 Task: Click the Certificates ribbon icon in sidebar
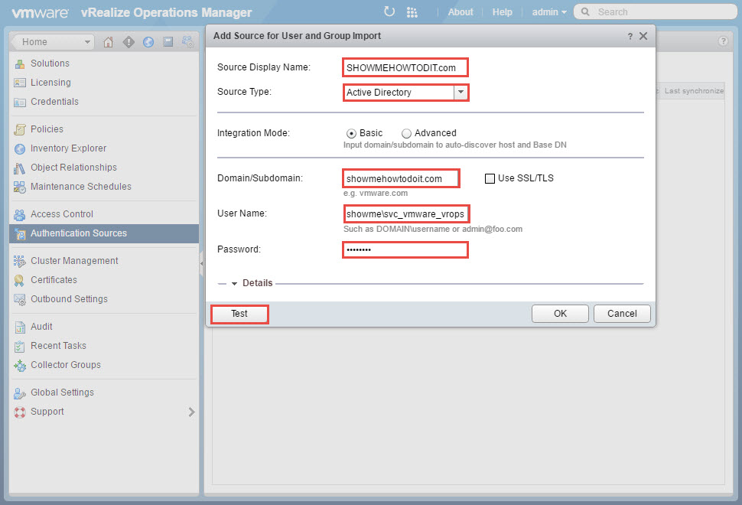pyautogui.click(x=19, y=280)
